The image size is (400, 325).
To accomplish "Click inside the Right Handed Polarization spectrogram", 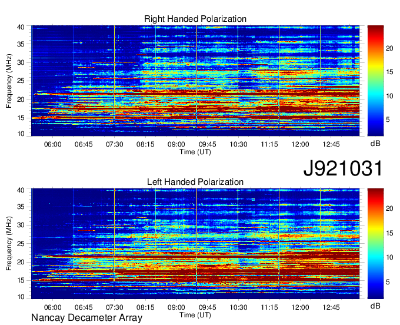I will [x=195, y=81].
